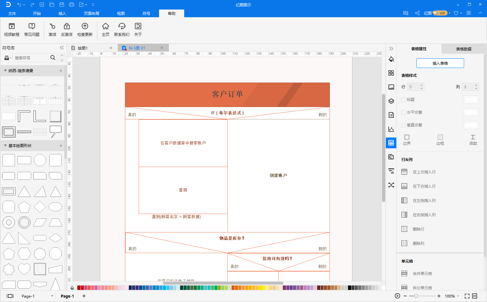The width and height of the screenshot is (487, 302).
Task: Open the 关于 about dialog
Action: coord(138,30)
